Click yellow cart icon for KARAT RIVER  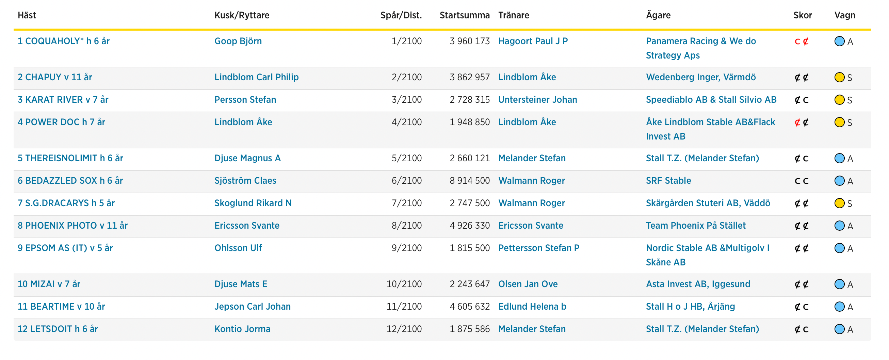tap(839, 100)
